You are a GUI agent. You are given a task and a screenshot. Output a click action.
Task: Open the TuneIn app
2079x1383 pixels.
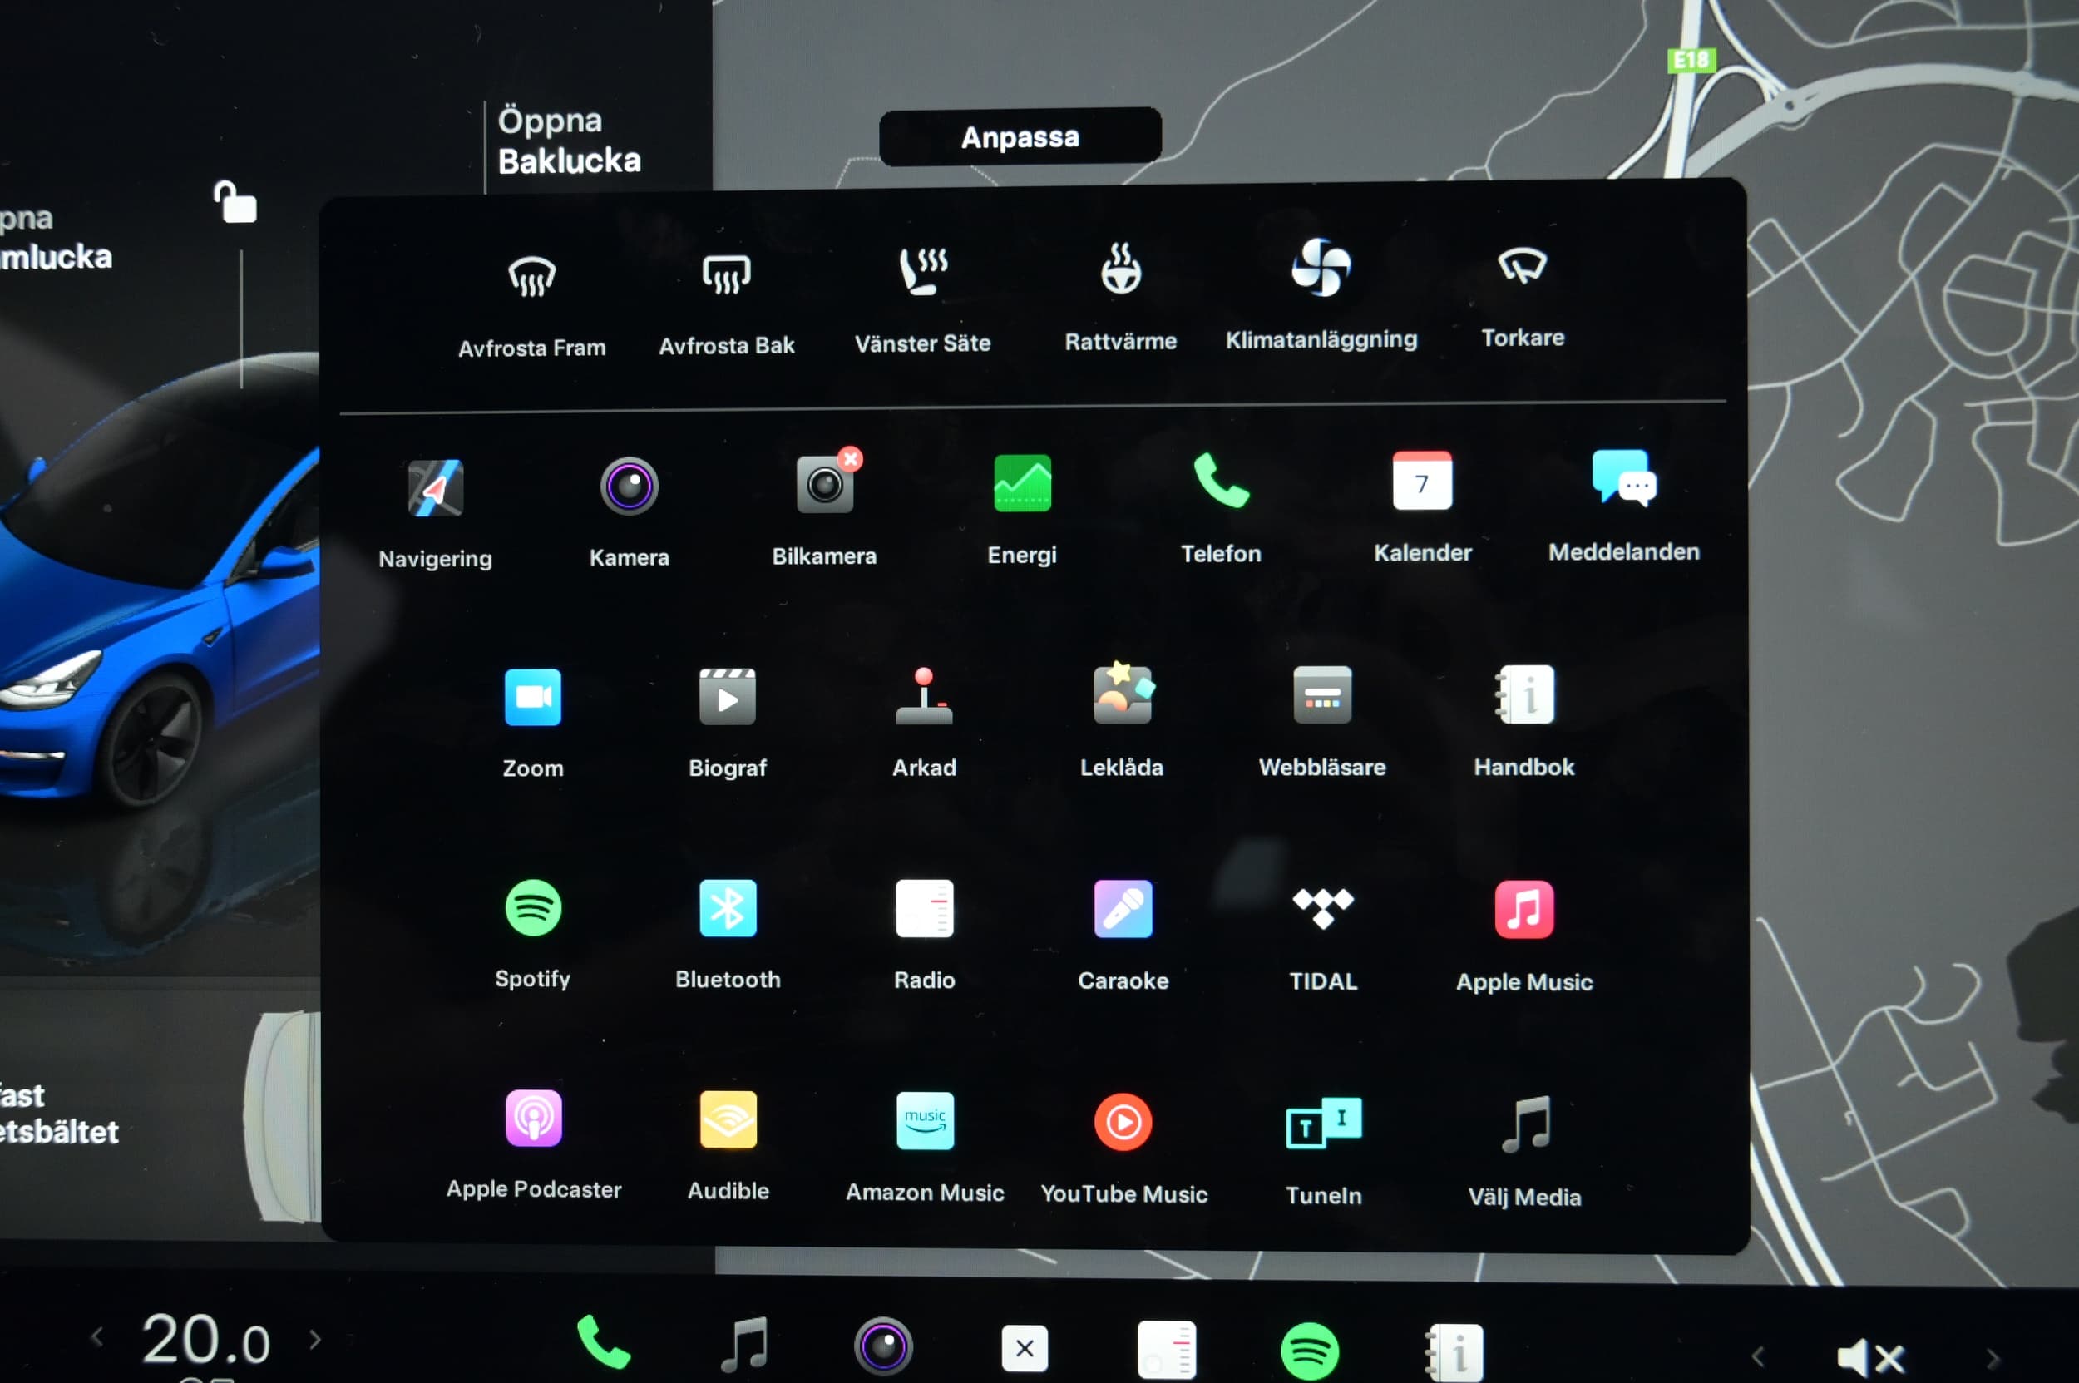(1323, 1152)
